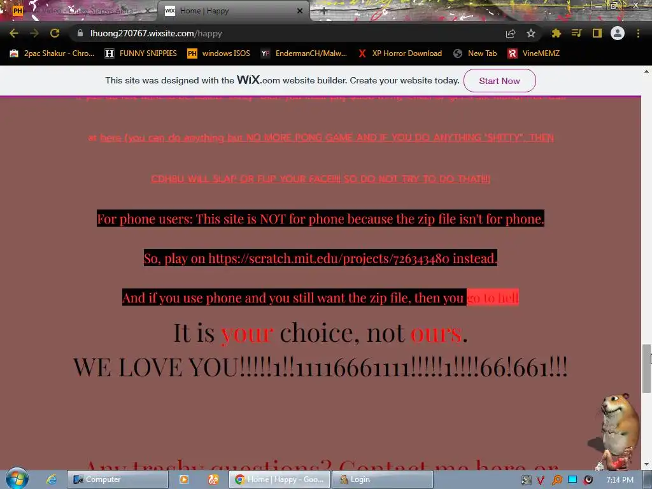This screenshot has width=652, height=489.
Task: Click the scrollbar down arrow
Action: coord(646,464)
